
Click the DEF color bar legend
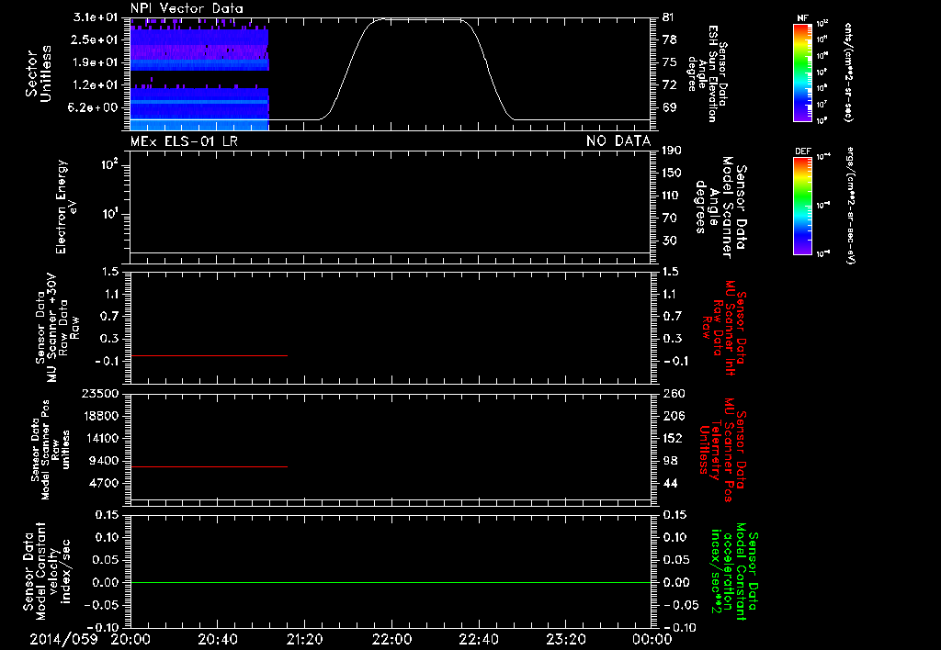[803, 206]
